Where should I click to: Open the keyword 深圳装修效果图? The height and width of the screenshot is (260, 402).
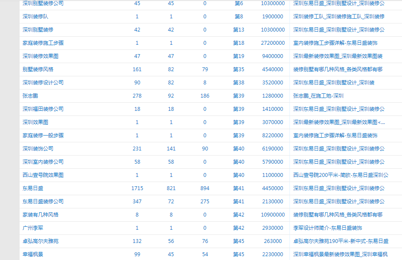pyautogui.click(x=40, y=56)
